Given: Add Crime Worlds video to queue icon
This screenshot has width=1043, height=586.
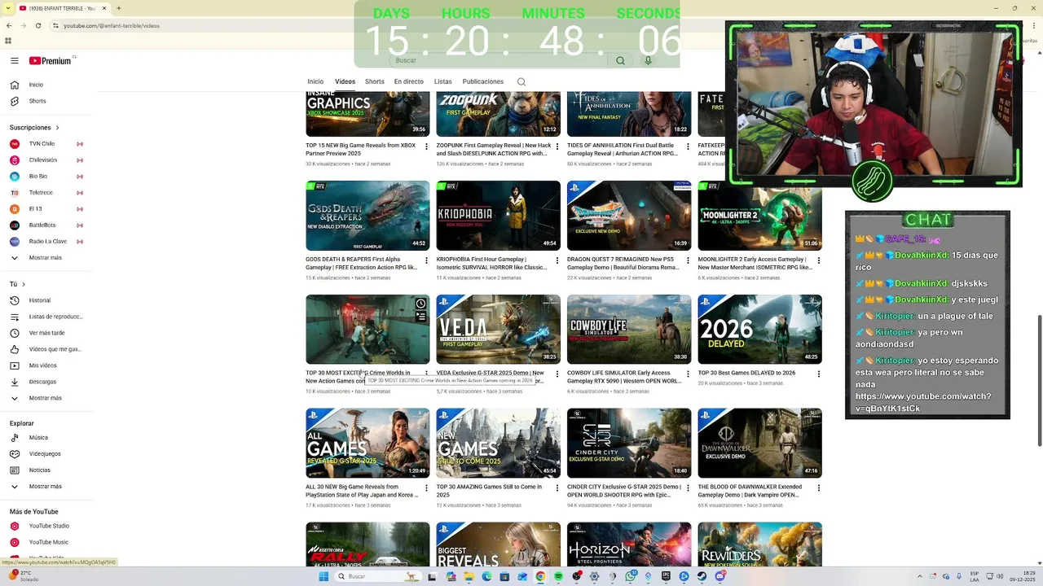Looking at the screenshot, I should tap(420, 317).
